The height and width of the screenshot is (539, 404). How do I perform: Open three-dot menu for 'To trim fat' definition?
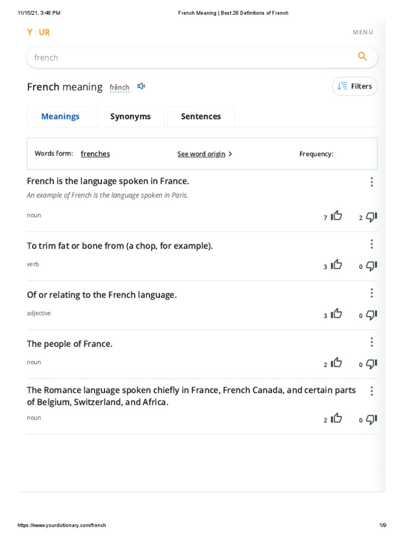click(371, 244)
